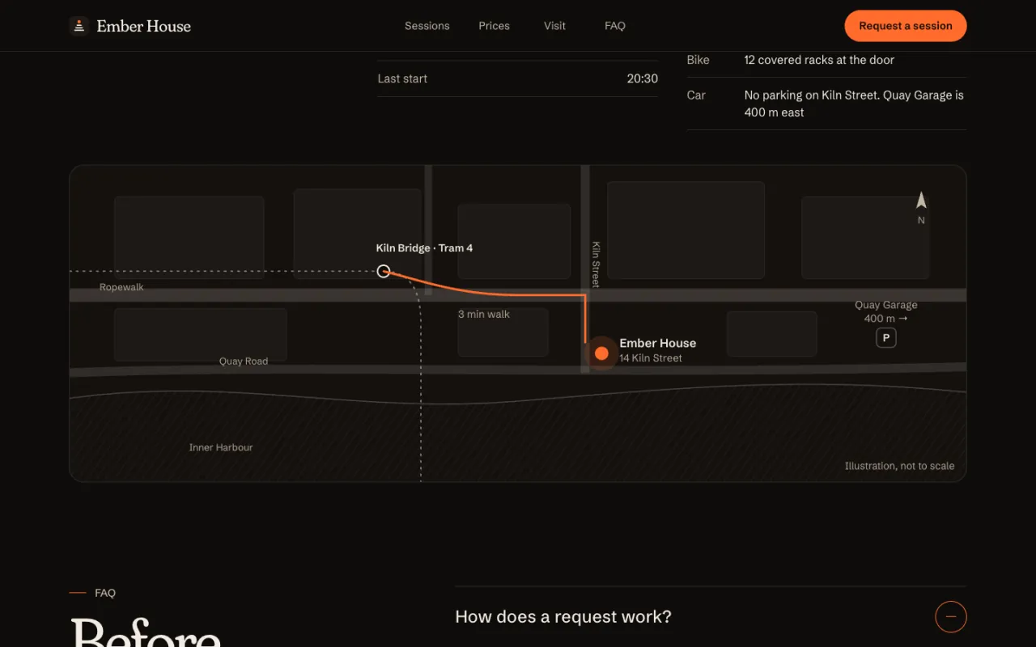Click the Quay Garage parking P icon

click(x=886, y=338)
